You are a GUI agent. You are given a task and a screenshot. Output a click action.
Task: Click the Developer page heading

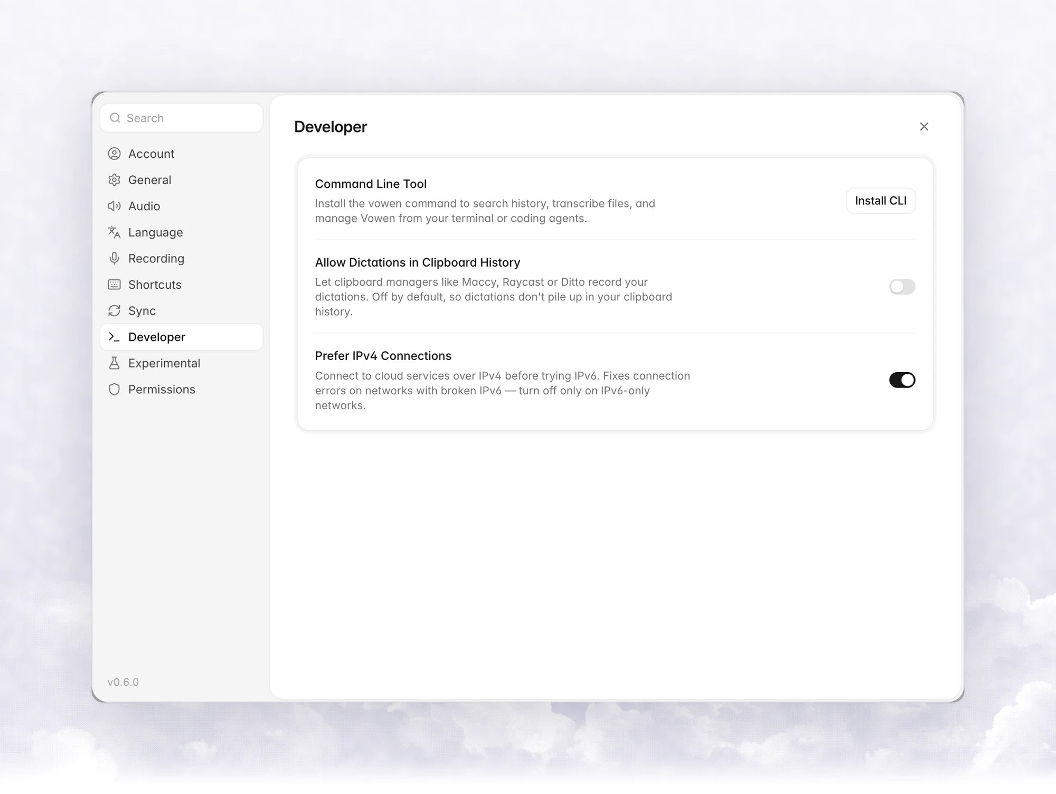331,127
